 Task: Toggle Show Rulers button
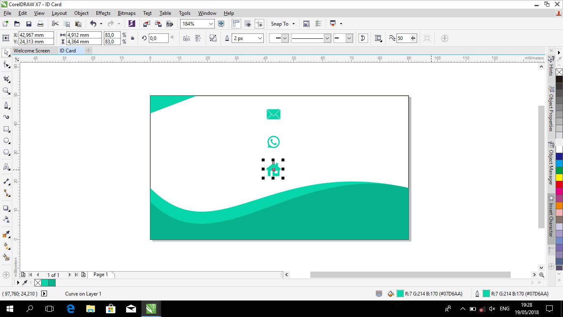pos(236,24)
